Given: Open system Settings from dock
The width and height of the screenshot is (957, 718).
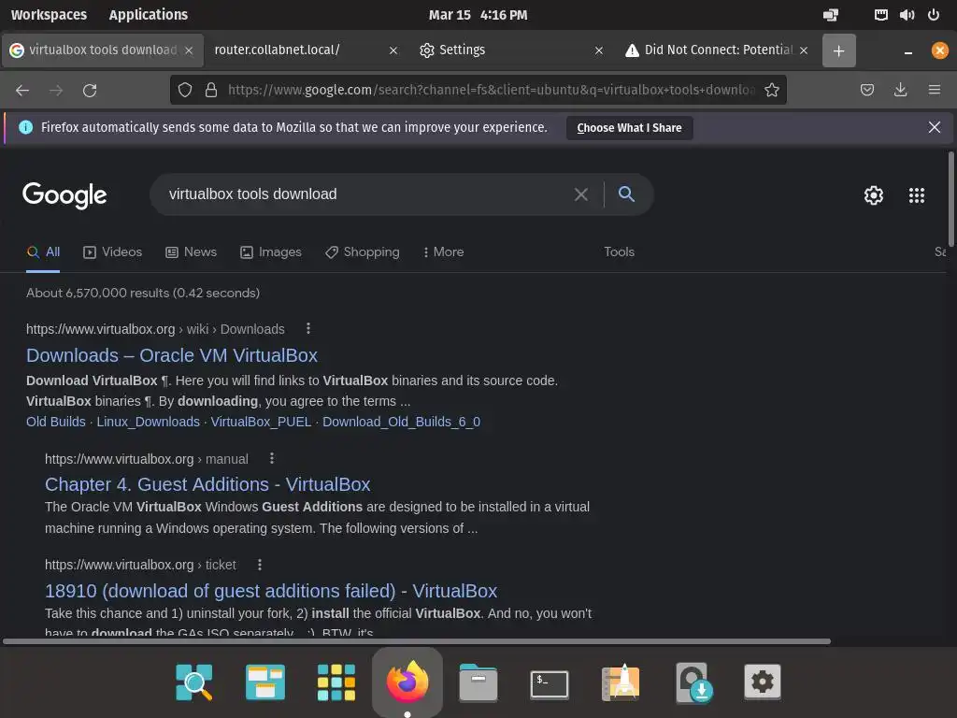Looking at the screenshot, I should coord(763,682).
